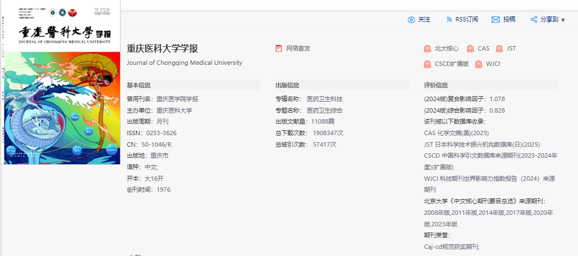Click the envelope icon for 投稿
Image resolution: width=578 pixels, height=256 pixels.
[x=495, y=20]
